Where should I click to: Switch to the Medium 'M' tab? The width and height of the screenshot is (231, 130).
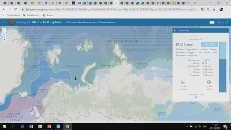73,3
